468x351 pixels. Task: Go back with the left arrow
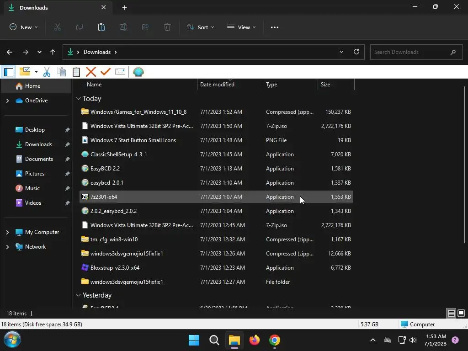coord(10,52)
